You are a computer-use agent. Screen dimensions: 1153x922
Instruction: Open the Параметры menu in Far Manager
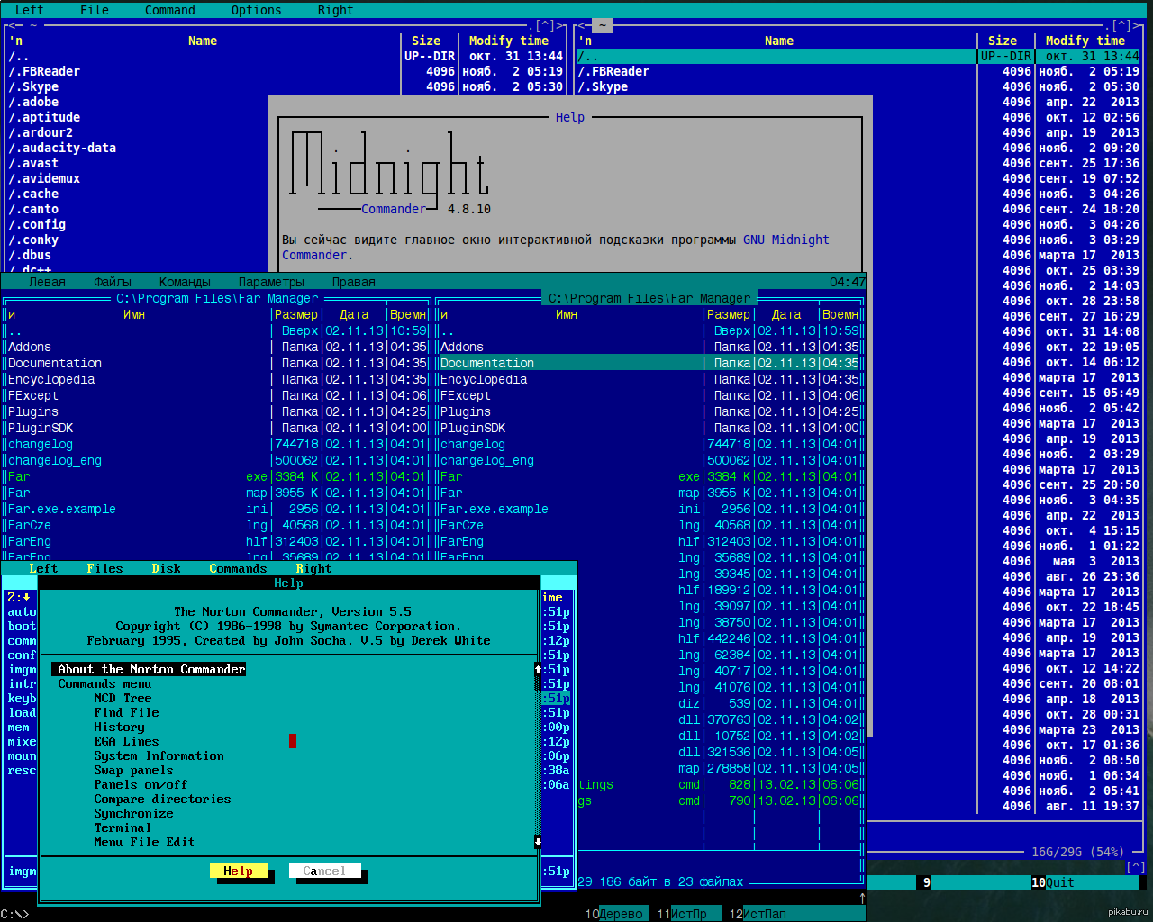[x=270, y=282]
